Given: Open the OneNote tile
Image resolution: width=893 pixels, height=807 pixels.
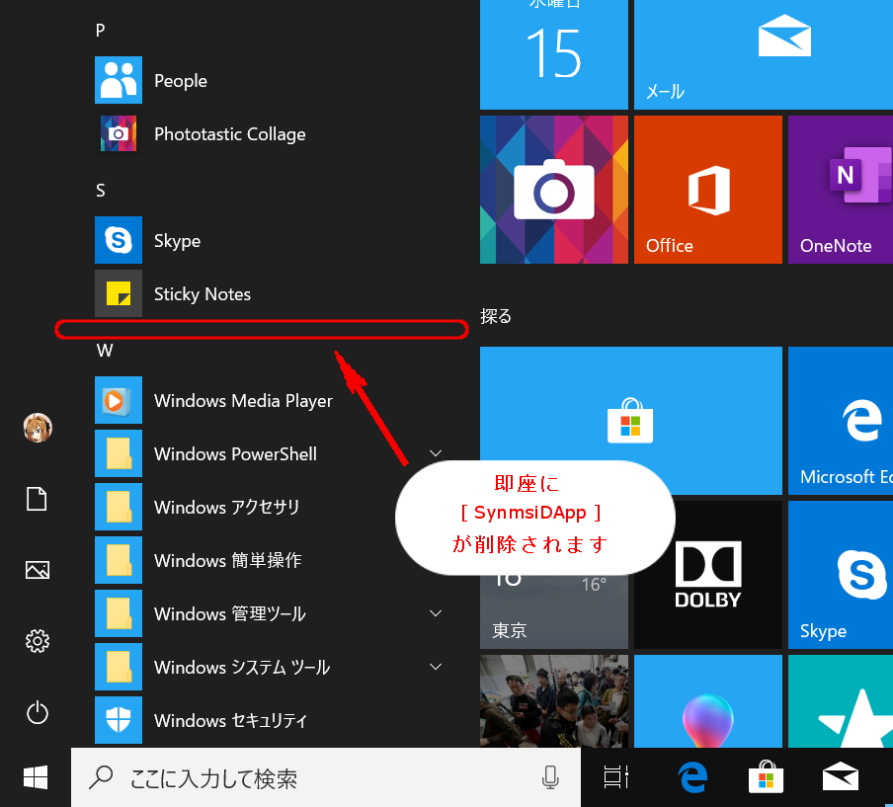Looking at the screenshot, I should (841, 190).
